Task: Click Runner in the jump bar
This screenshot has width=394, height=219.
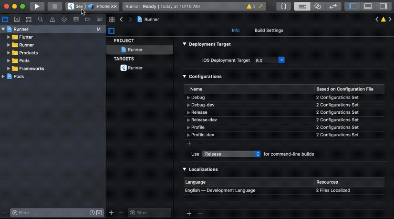Action: pyautogui.click(x=148, y=20)
